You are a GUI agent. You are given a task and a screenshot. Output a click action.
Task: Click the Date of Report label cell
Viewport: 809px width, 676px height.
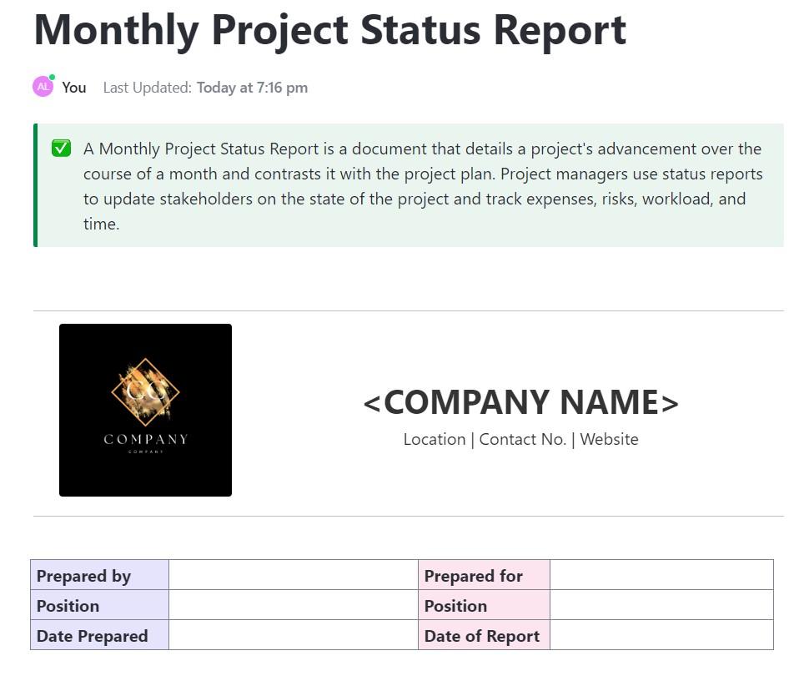pos(483,636)
